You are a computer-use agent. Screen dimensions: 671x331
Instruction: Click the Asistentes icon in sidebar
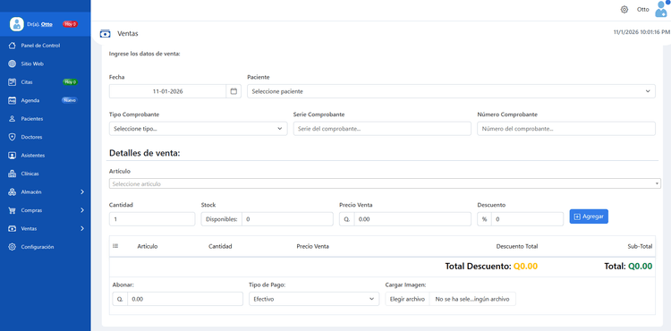tap(12, 156)
